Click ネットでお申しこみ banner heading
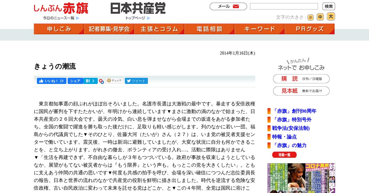The image size is (369, 193). (301, 65)
